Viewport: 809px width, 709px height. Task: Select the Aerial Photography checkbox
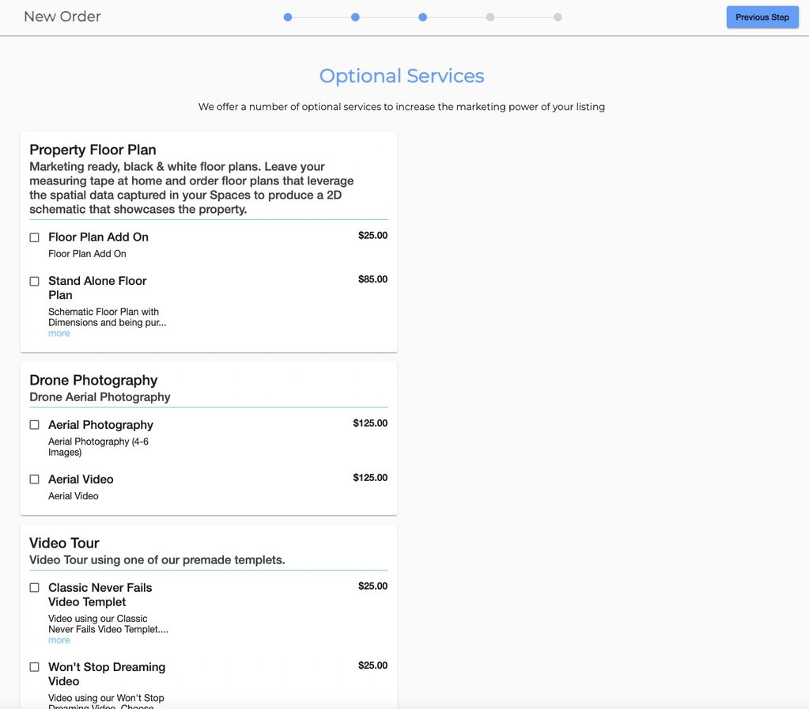coord(35,425)
